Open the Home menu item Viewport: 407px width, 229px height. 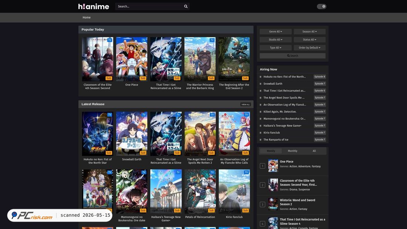87,17
